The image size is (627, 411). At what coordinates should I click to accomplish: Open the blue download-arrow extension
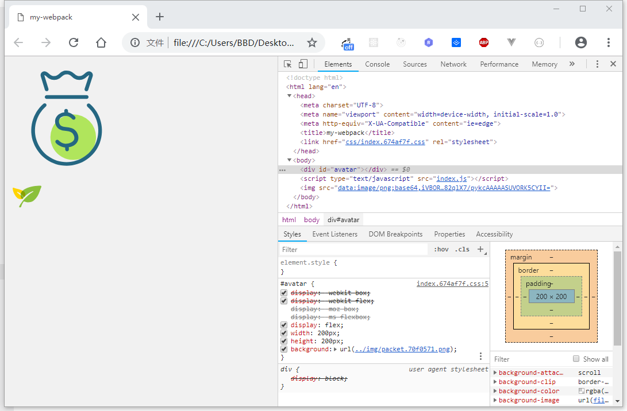point(456,42)
